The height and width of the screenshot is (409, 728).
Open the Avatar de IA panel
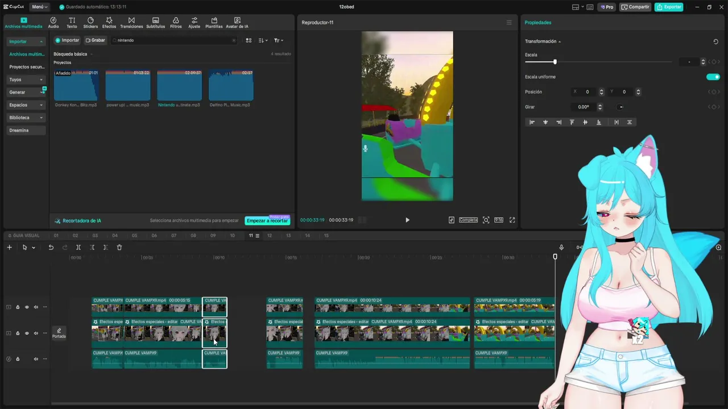tap(237, 23)
